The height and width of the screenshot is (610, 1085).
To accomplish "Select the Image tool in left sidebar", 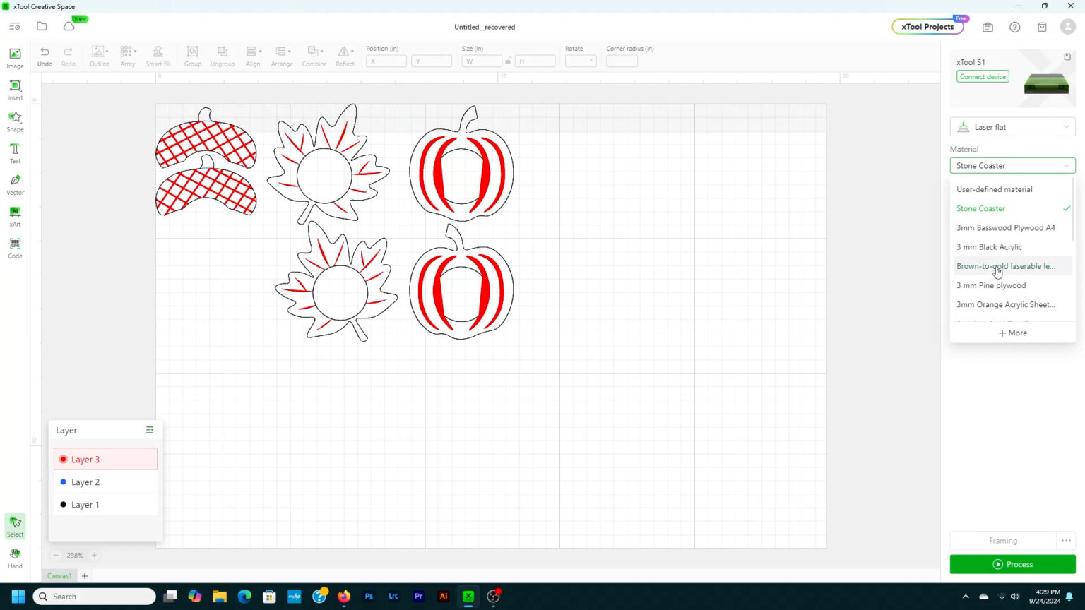I will click(x=15, y=58).
